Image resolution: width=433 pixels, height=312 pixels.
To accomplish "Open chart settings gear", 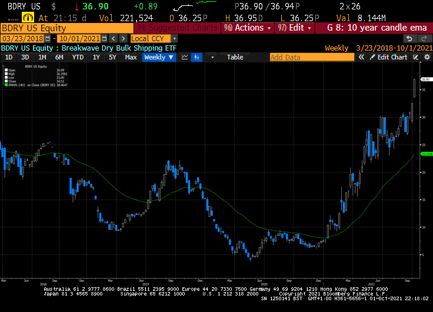I will 427,57.
